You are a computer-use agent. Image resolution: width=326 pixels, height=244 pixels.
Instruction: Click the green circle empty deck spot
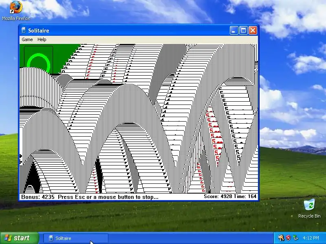(38, 60)
